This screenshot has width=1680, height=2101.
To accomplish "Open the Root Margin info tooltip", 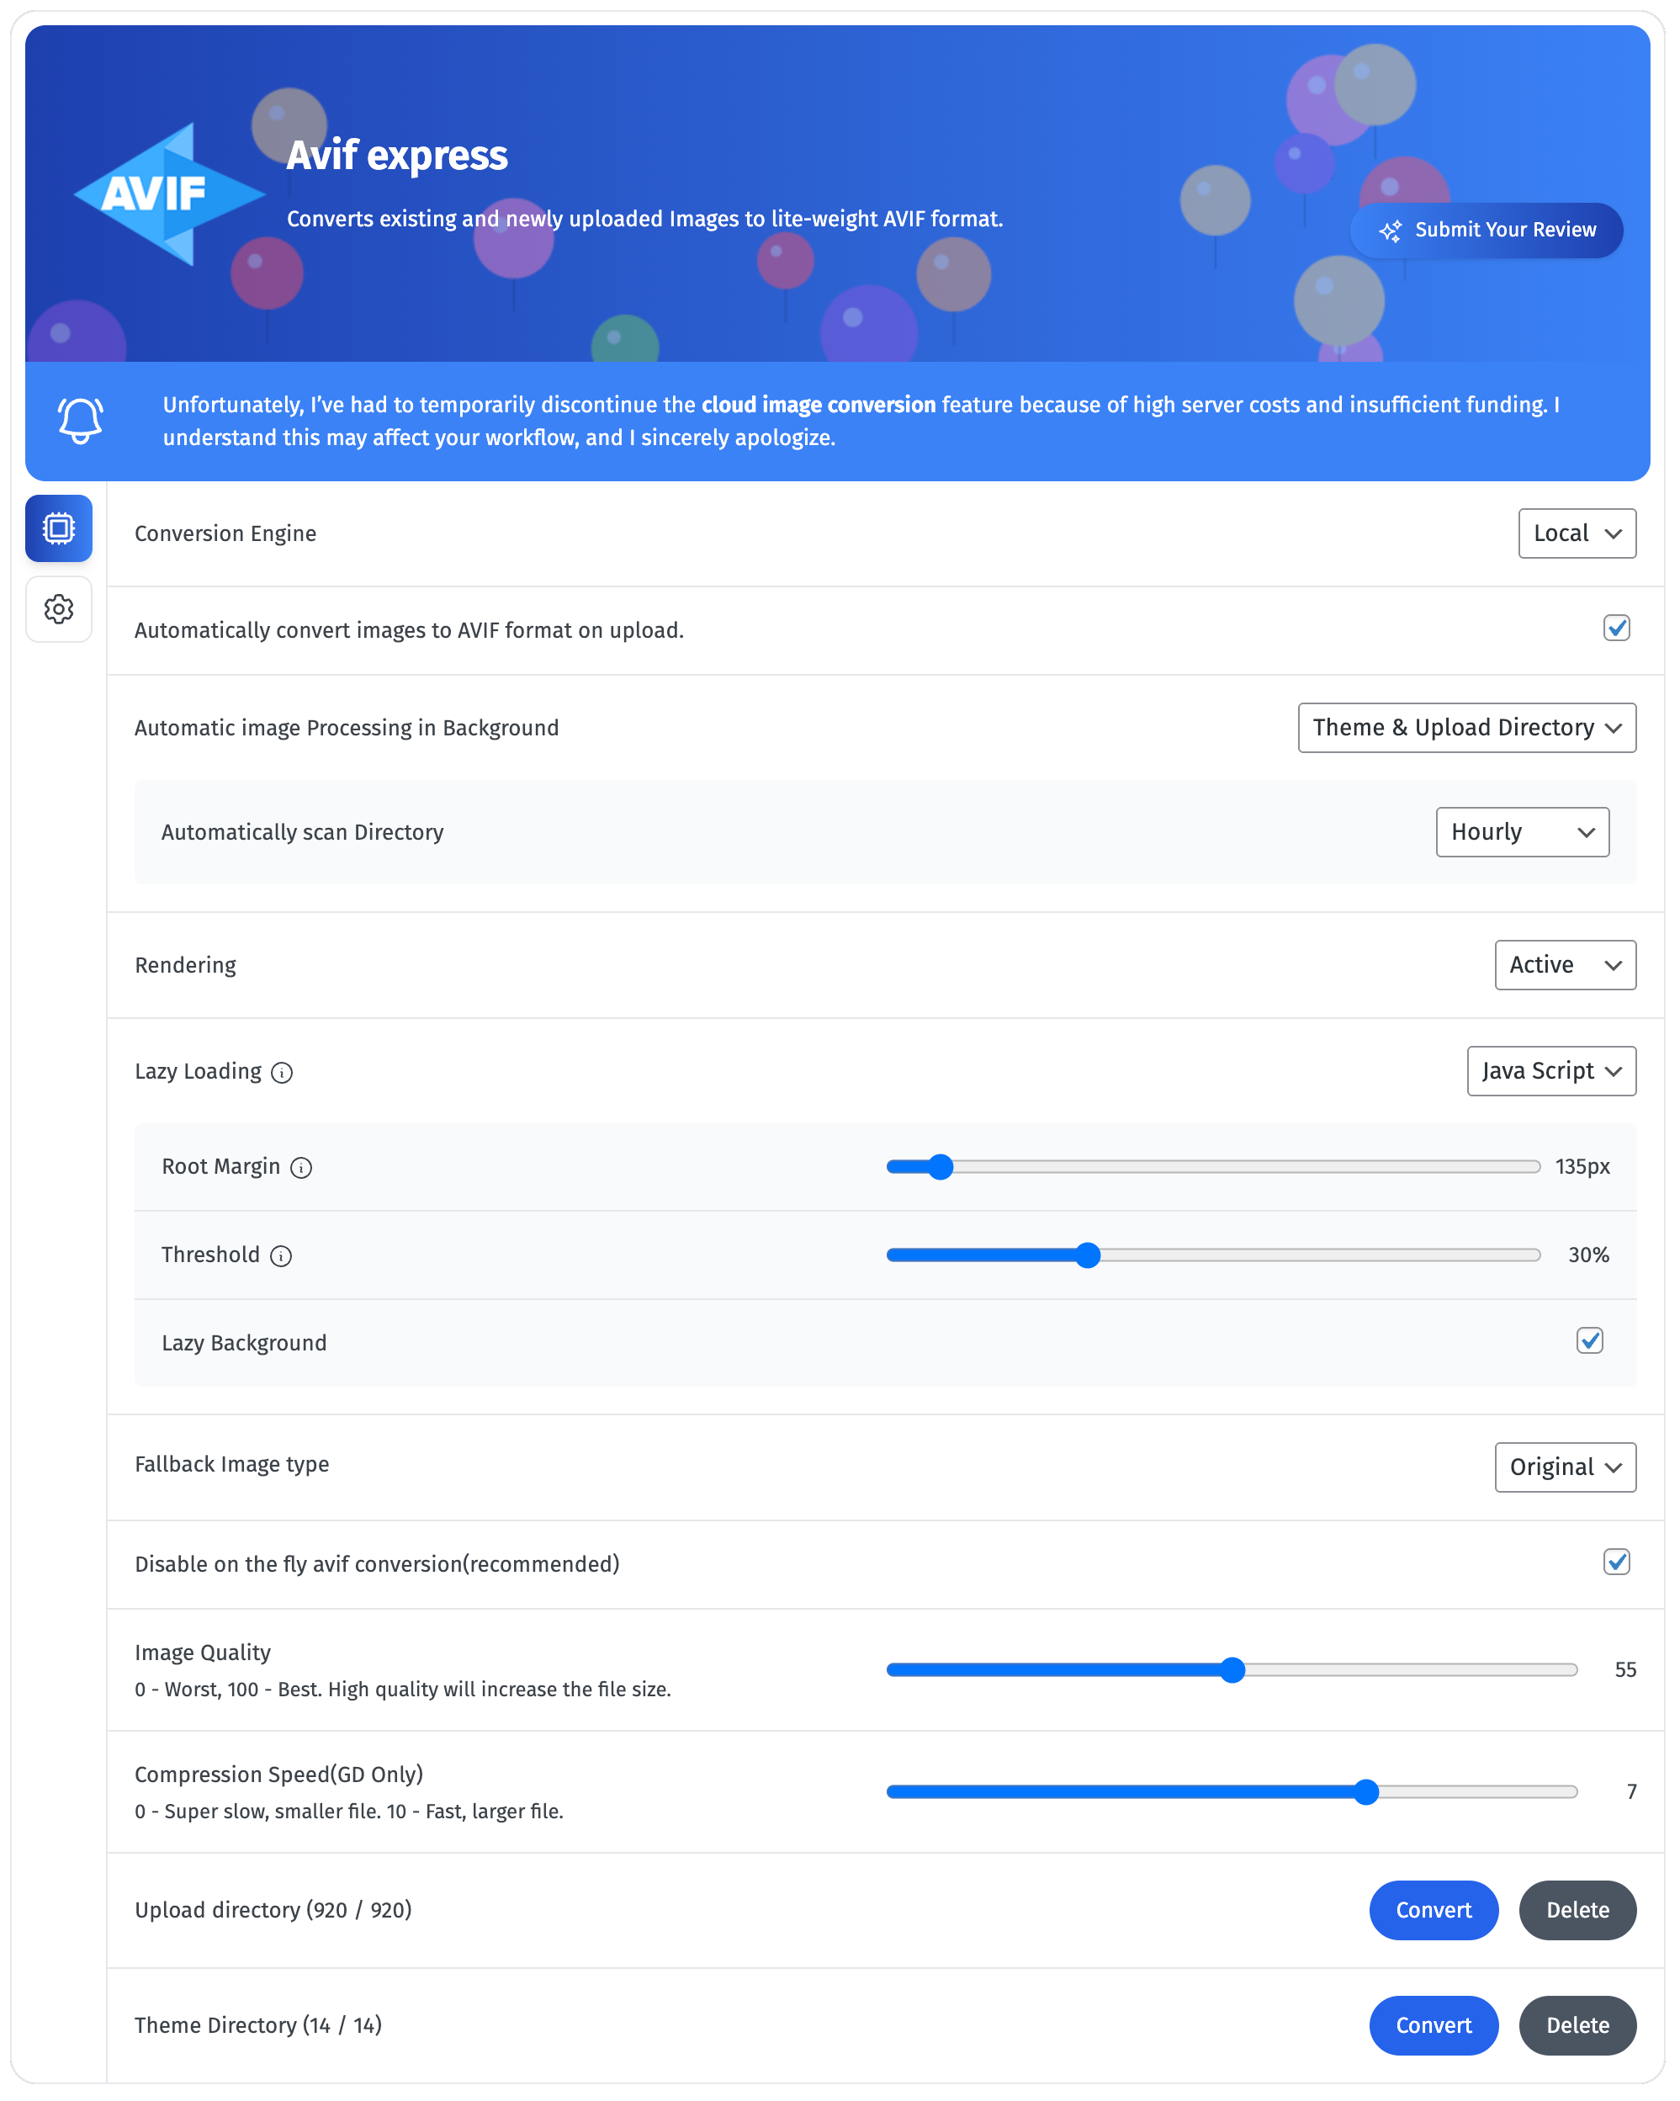I will point(302,1167).
